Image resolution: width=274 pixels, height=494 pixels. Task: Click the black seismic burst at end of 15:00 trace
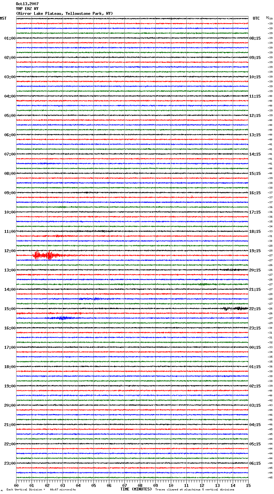pyautogui.click(x=235, y=309)
